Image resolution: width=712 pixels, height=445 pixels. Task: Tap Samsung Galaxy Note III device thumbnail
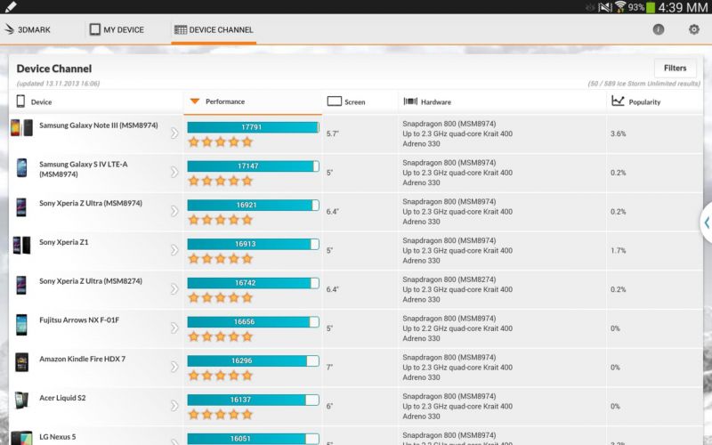(21, 128)
